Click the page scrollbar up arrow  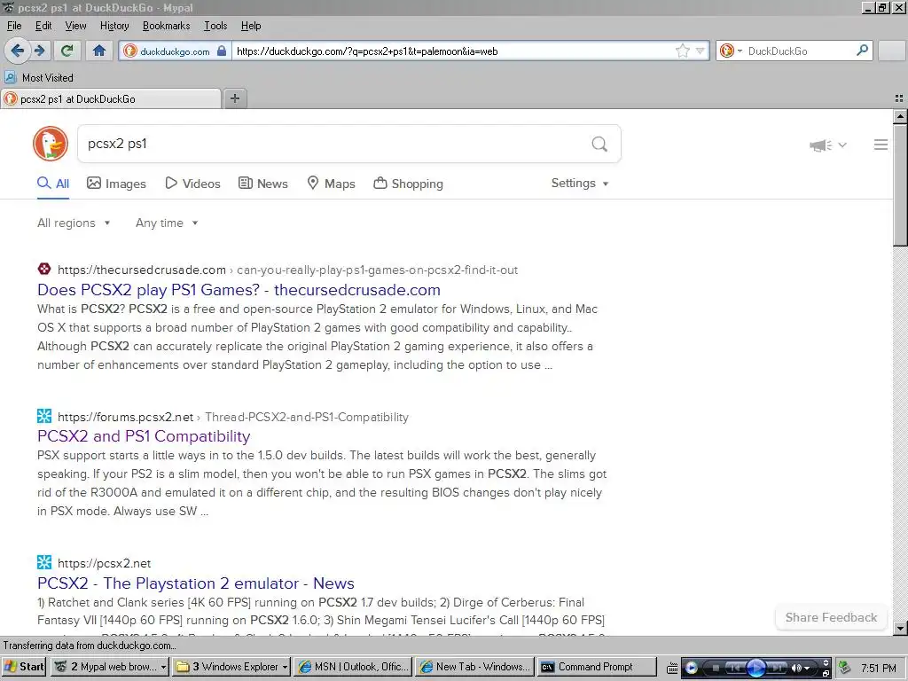(900, 116)
